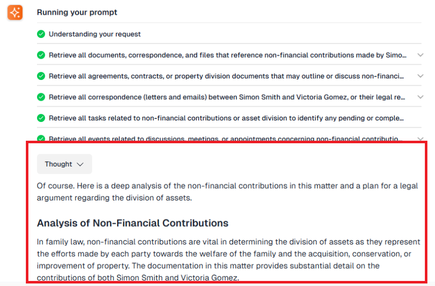Select the retrieve all tasks step text
Viewport: 435px width, 286px height.
226,118
